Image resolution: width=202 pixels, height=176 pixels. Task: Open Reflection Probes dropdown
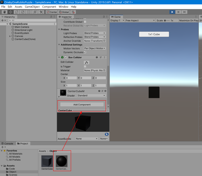(95, 37)
